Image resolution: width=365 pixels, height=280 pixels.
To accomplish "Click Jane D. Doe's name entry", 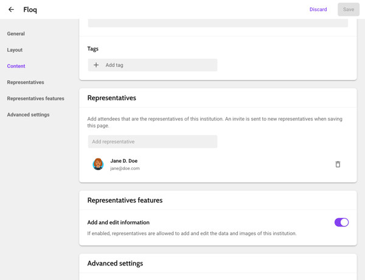I will pos(124,161).
